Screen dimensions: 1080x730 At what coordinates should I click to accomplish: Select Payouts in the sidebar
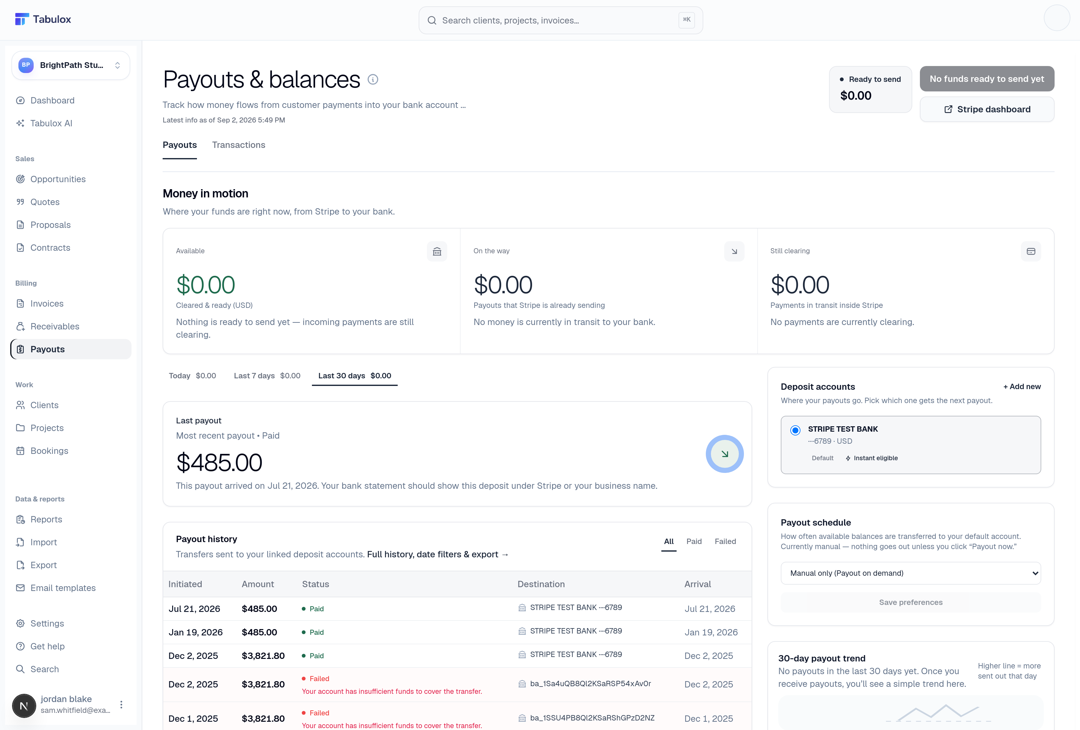click(71, 349)
